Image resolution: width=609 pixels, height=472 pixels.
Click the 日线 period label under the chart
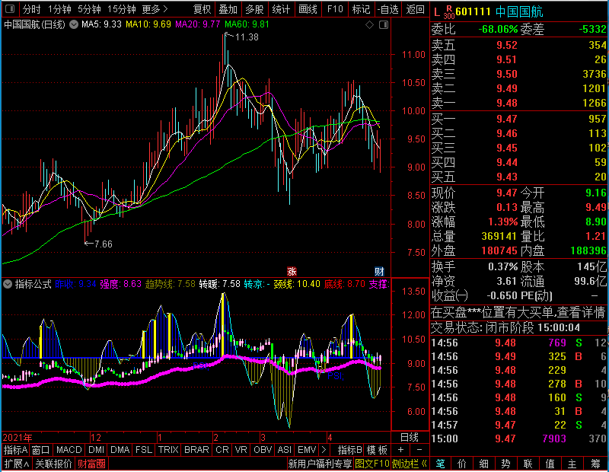[409, 438]
